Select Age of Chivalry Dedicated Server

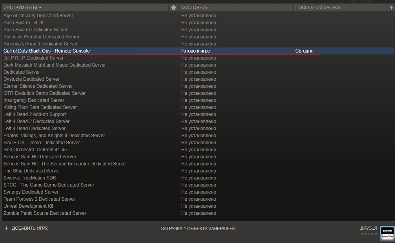38,16
